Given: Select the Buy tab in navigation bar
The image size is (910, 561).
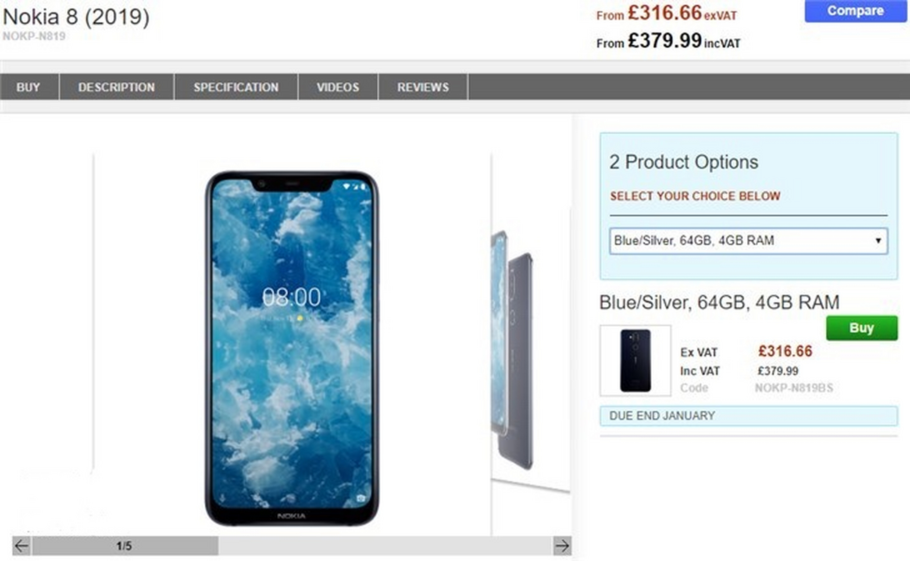Looking at the screenshot, I should click(x=29, y=87).
